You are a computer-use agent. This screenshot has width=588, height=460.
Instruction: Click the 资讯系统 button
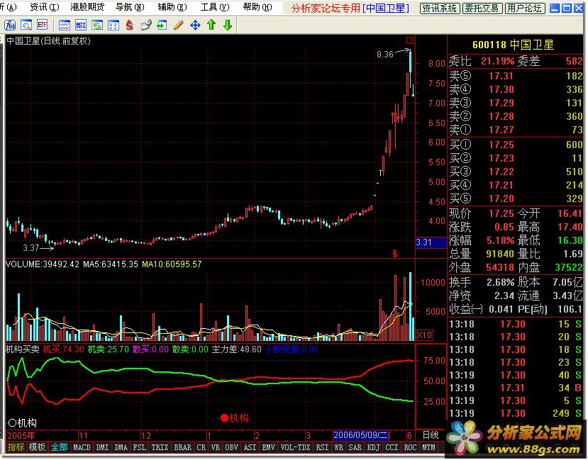click(x=439, y=8)
